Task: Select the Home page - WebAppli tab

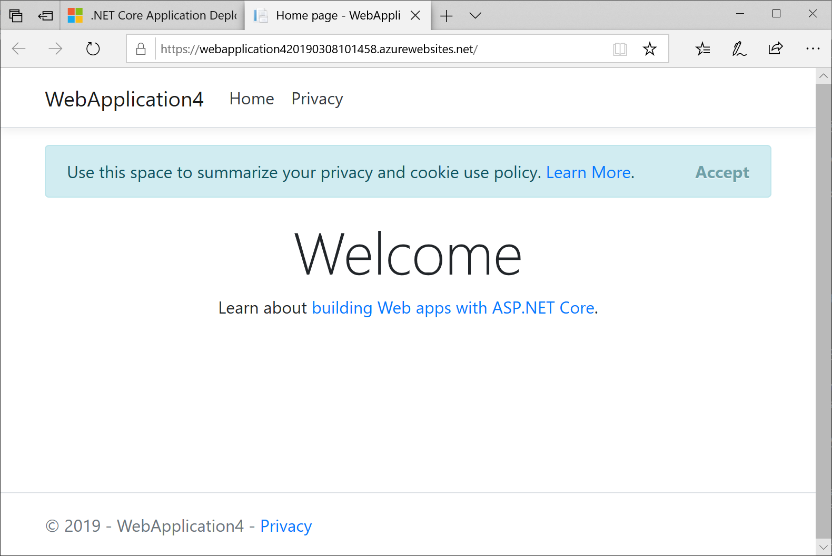Action: (x=338, y=15)
